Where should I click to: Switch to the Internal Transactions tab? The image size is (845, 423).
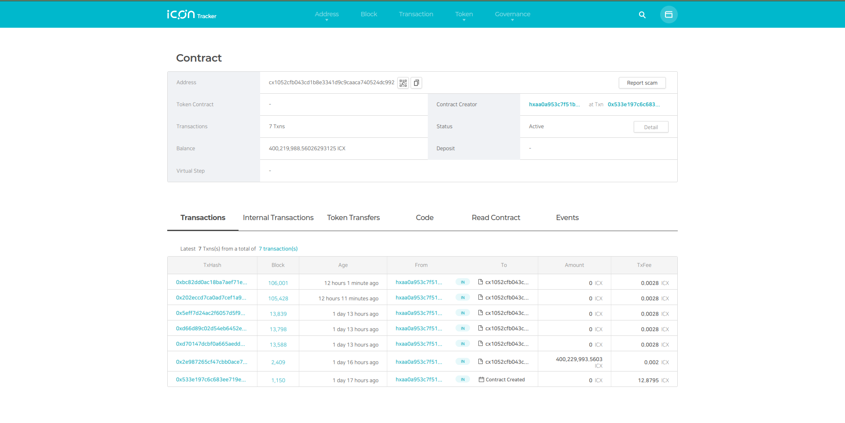point(278,217)
